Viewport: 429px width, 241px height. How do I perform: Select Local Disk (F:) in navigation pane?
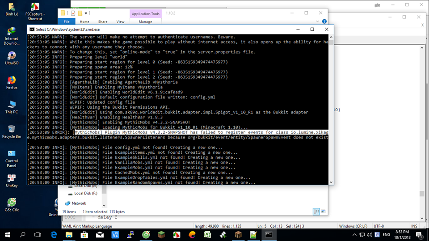pos(86,193)
